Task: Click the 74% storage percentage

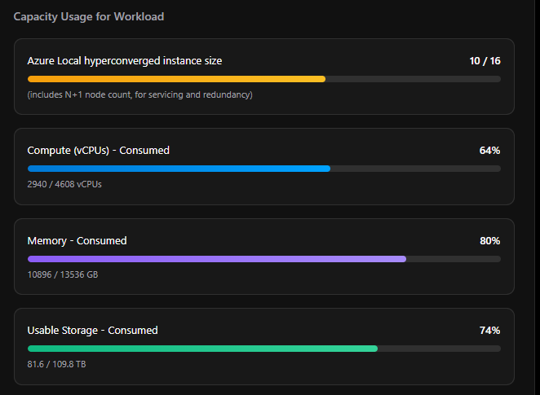Action: [489, 331]
